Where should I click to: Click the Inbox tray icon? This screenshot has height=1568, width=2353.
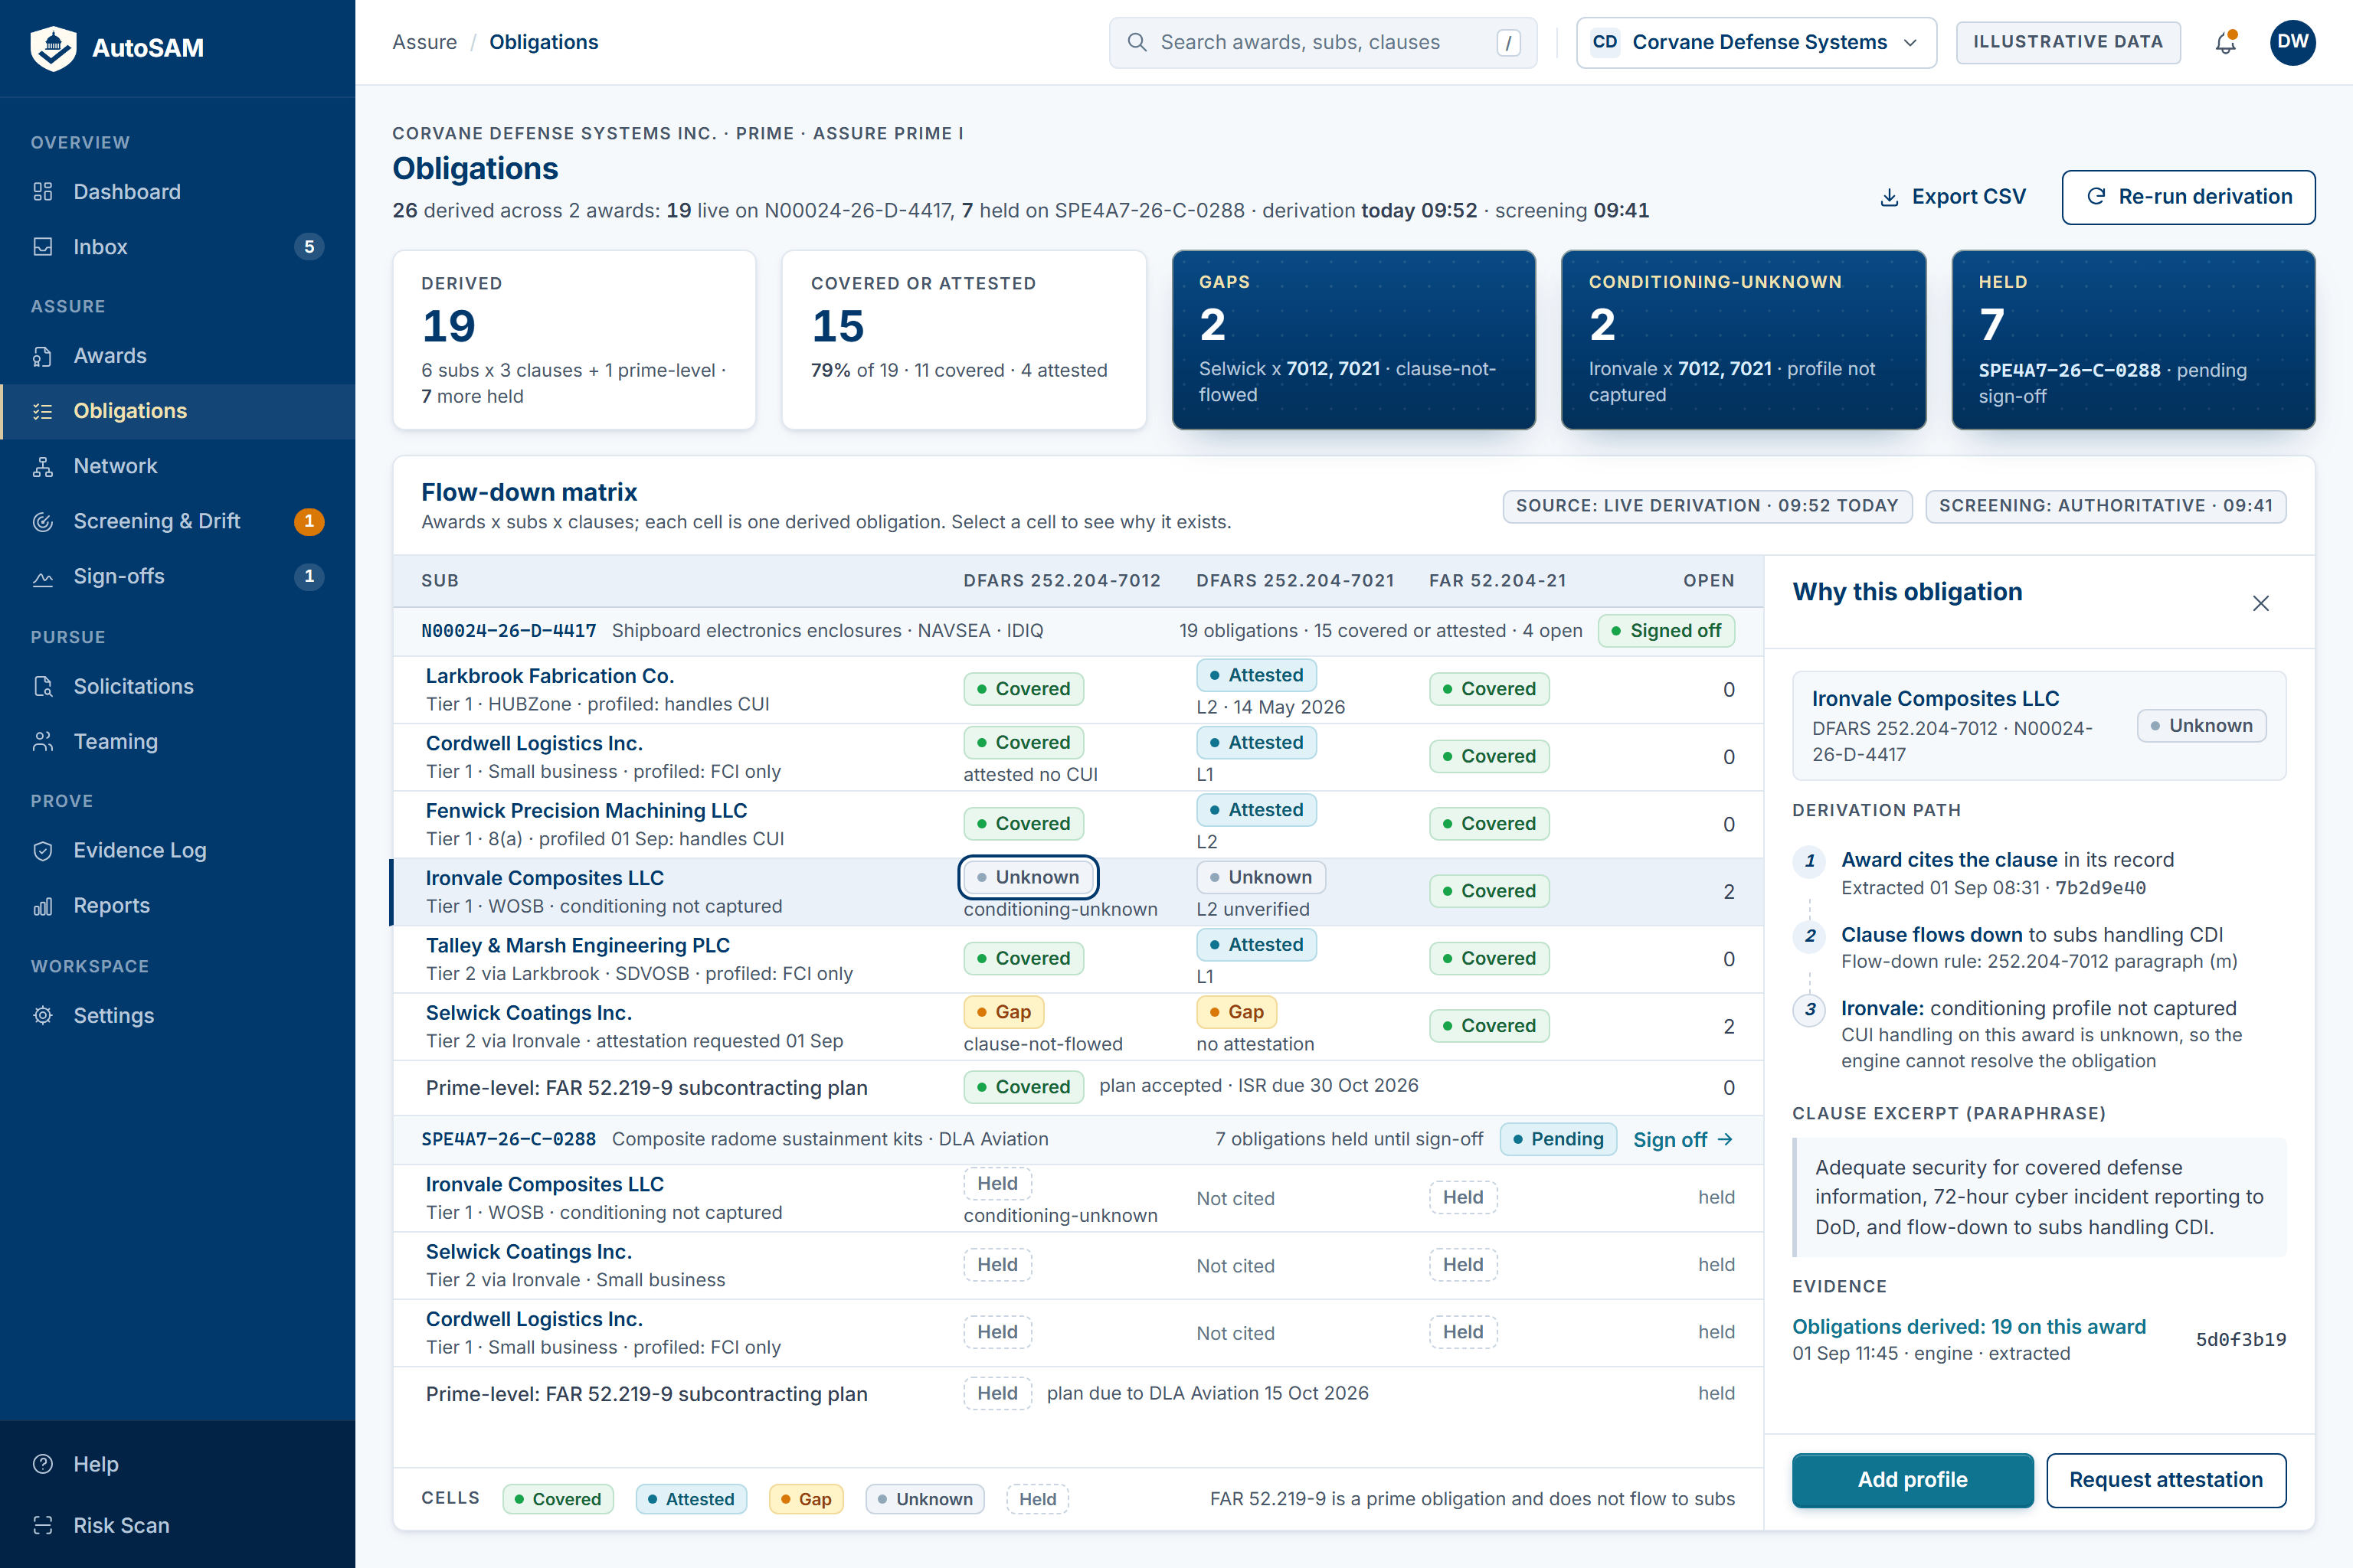pyautogui.click(x=43, y=247)
